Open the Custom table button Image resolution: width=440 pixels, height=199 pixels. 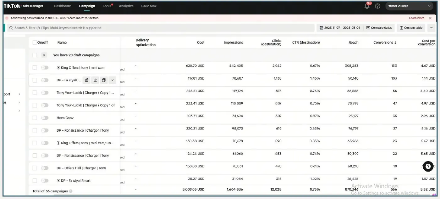pos(411,28)
